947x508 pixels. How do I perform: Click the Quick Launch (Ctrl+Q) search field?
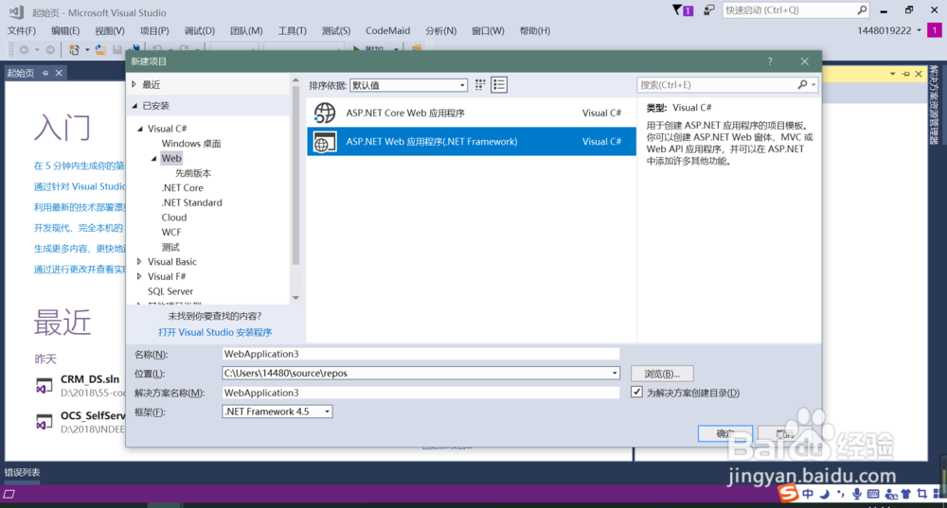coord(790,10)
